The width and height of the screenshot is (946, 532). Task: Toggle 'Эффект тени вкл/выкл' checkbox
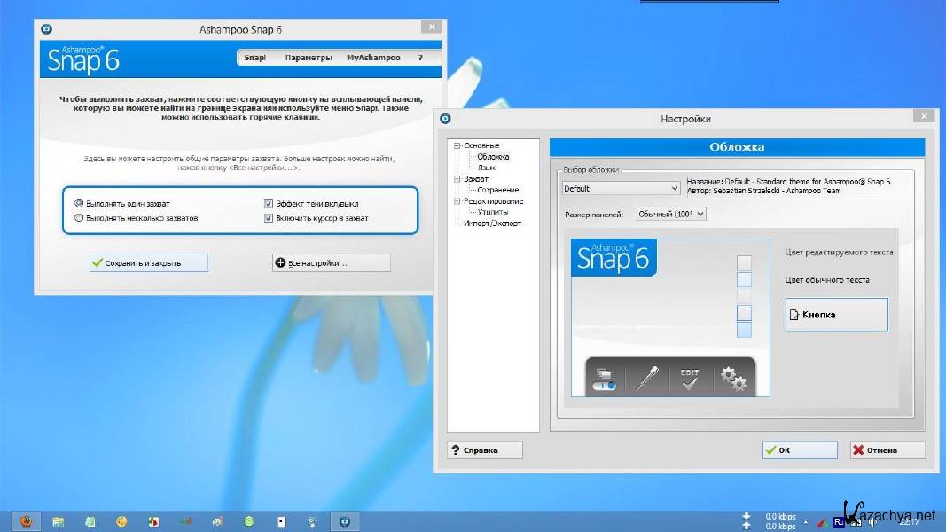[x=269, y=203]
